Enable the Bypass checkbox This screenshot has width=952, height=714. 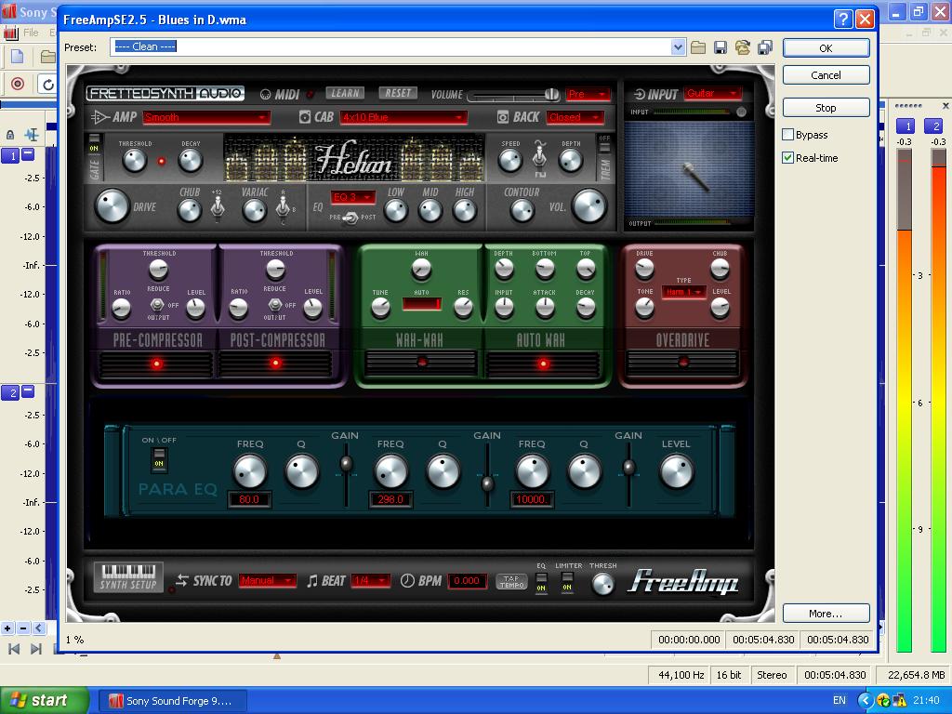pos(788,135)
